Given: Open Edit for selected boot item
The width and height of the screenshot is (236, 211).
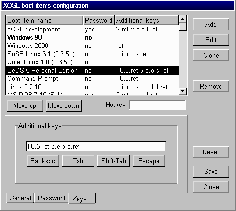Looking at the screenshot, I should (x=211, y=40).
